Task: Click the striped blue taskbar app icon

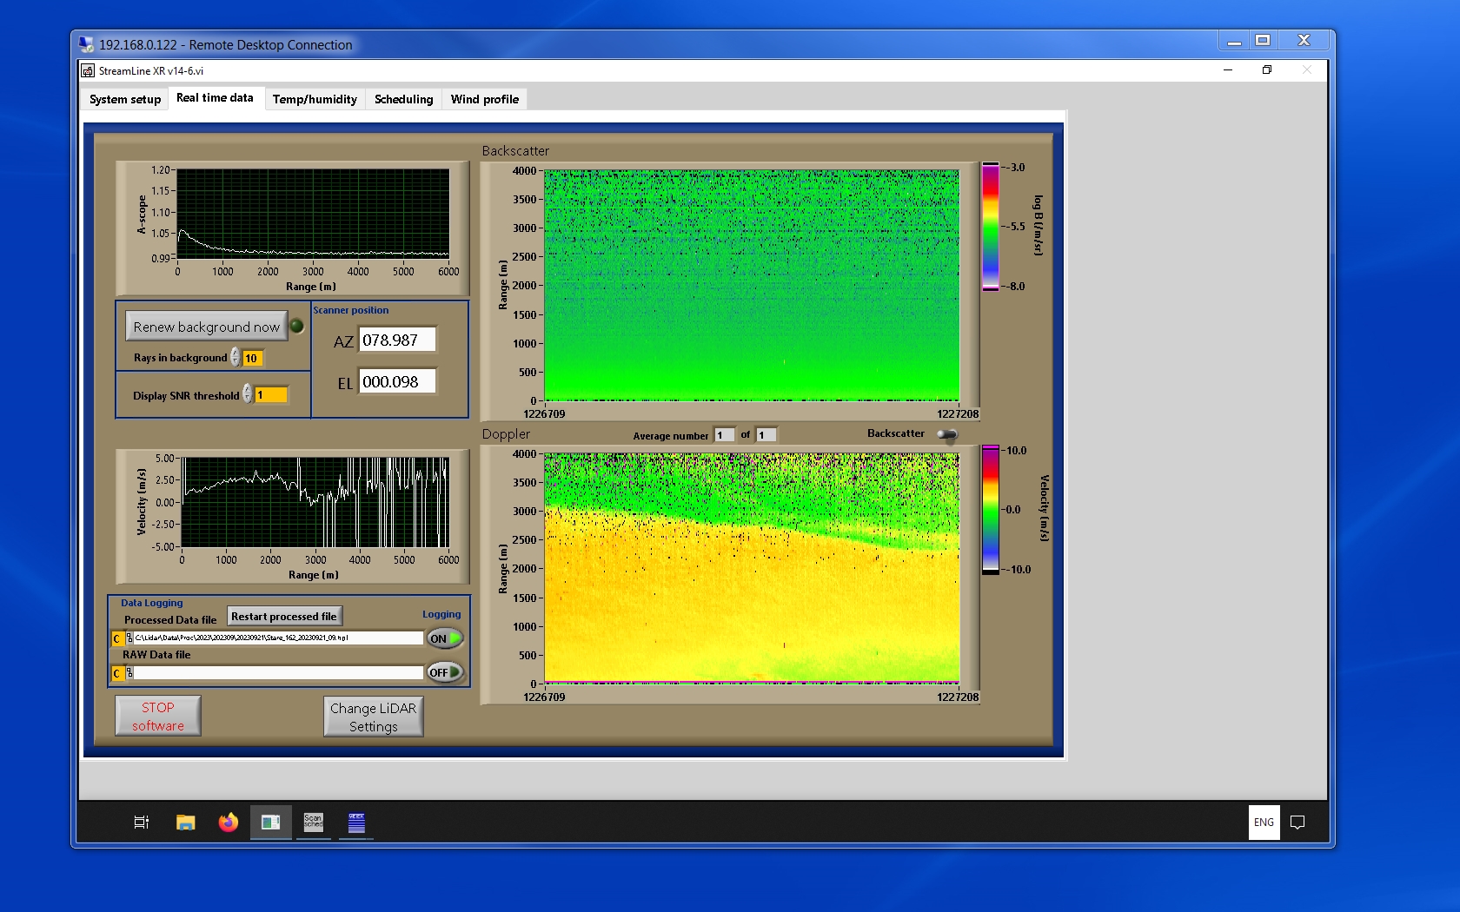Action: pyautogui.click(x=356, y=822)
